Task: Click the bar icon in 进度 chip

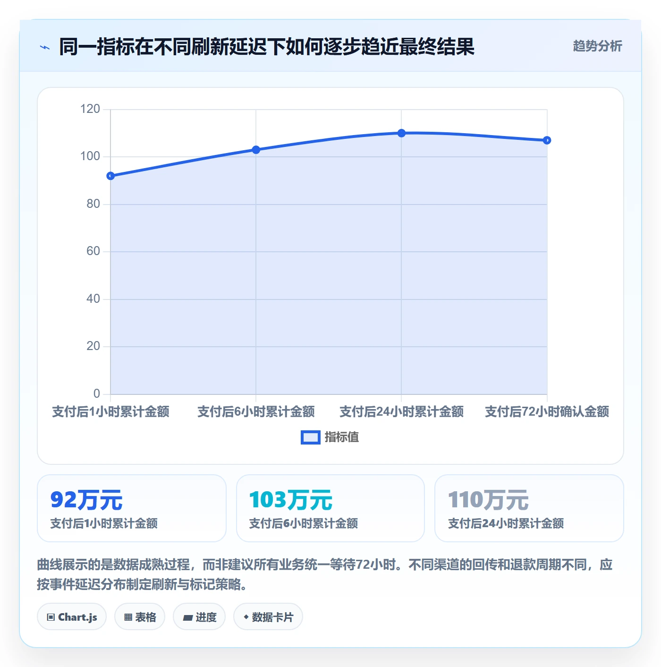Action: pyautogui.click(x=188, y=617)
